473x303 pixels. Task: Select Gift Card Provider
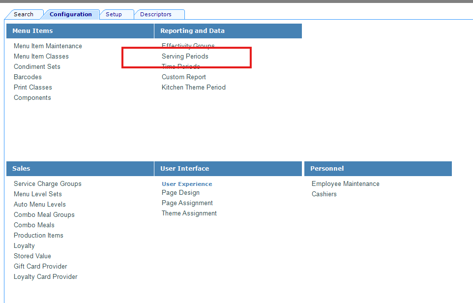tap(40, 267)
